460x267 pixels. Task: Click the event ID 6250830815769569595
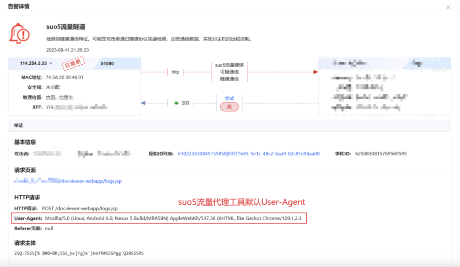[381, 154]
